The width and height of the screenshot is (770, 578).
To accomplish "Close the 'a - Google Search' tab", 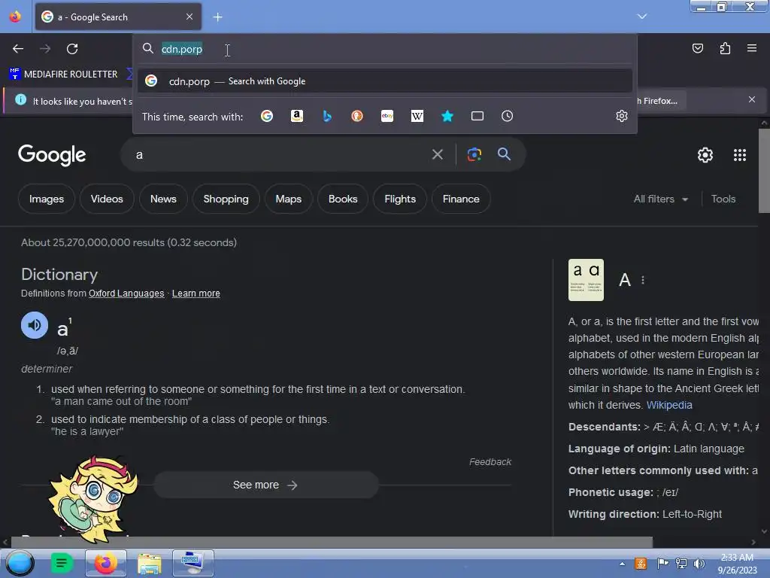I will pos(189,17).
